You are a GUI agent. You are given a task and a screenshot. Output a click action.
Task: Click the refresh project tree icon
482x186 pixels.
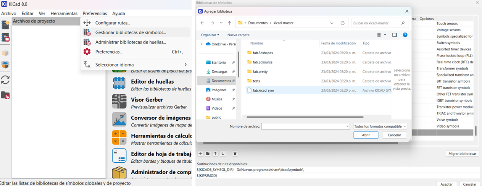[x=5, y=79]
